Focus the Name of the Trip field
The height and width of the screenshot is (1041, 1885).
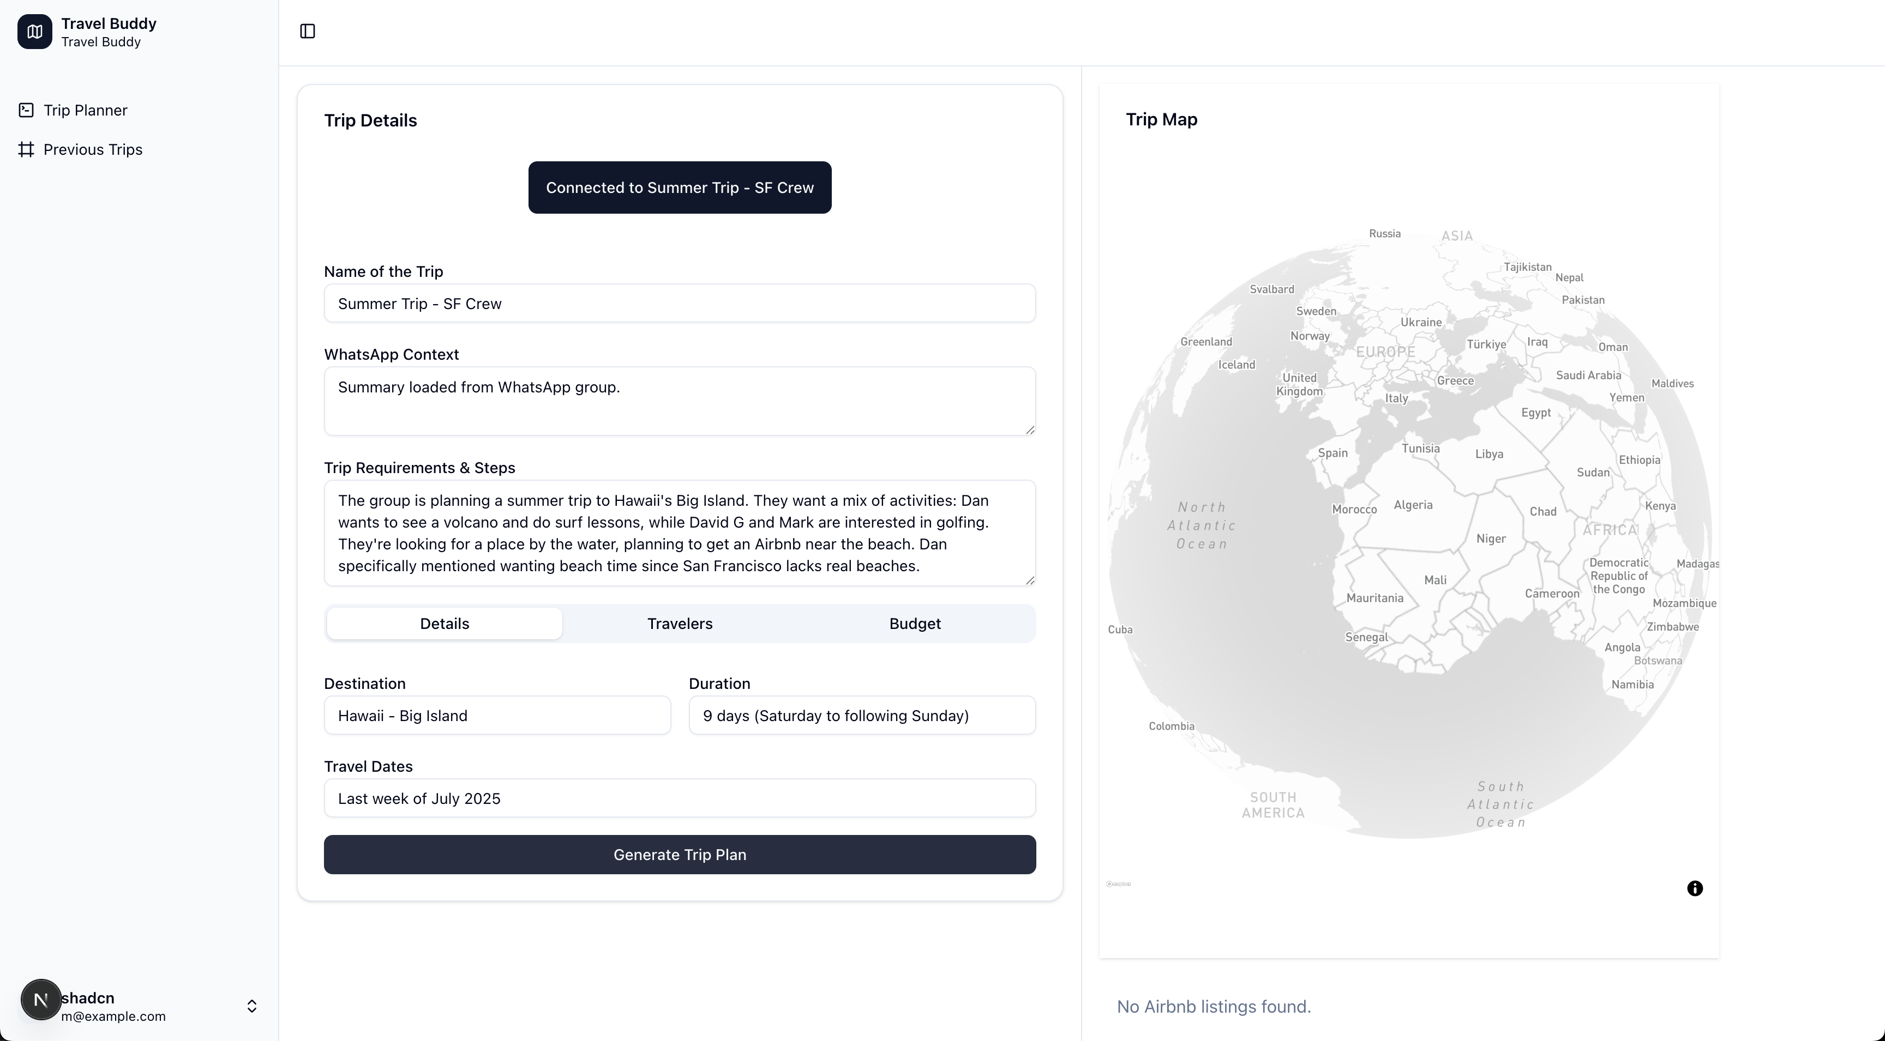pyautogui.click(x=679, y=304)
